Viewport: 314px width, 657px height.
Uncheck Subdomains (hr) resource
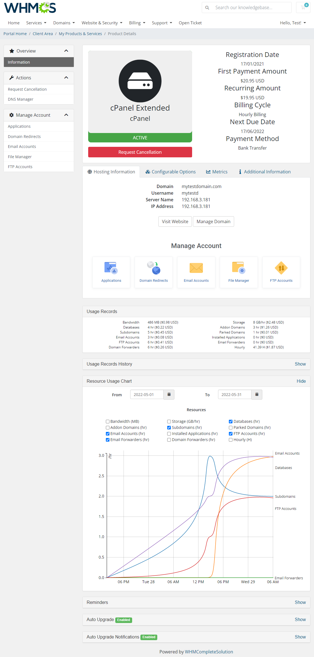pyautogui.click(x=169, y=428)
